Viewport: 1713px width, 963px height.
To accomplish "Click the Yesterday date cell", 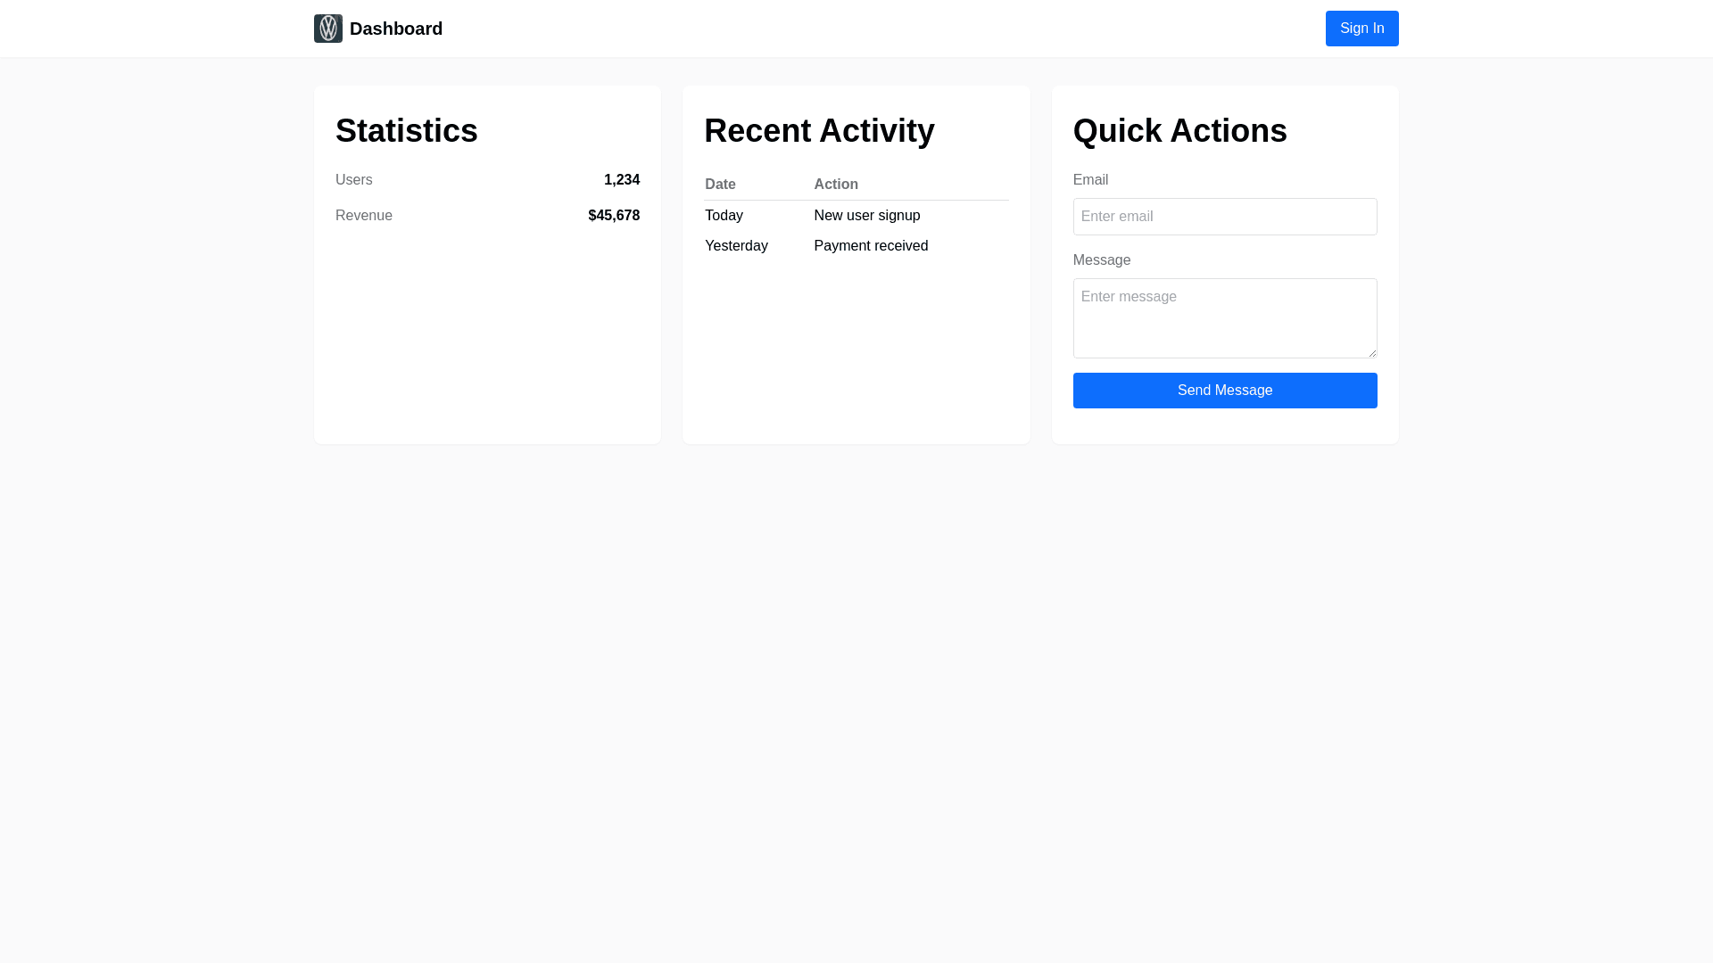I will (x=736, y=246).
